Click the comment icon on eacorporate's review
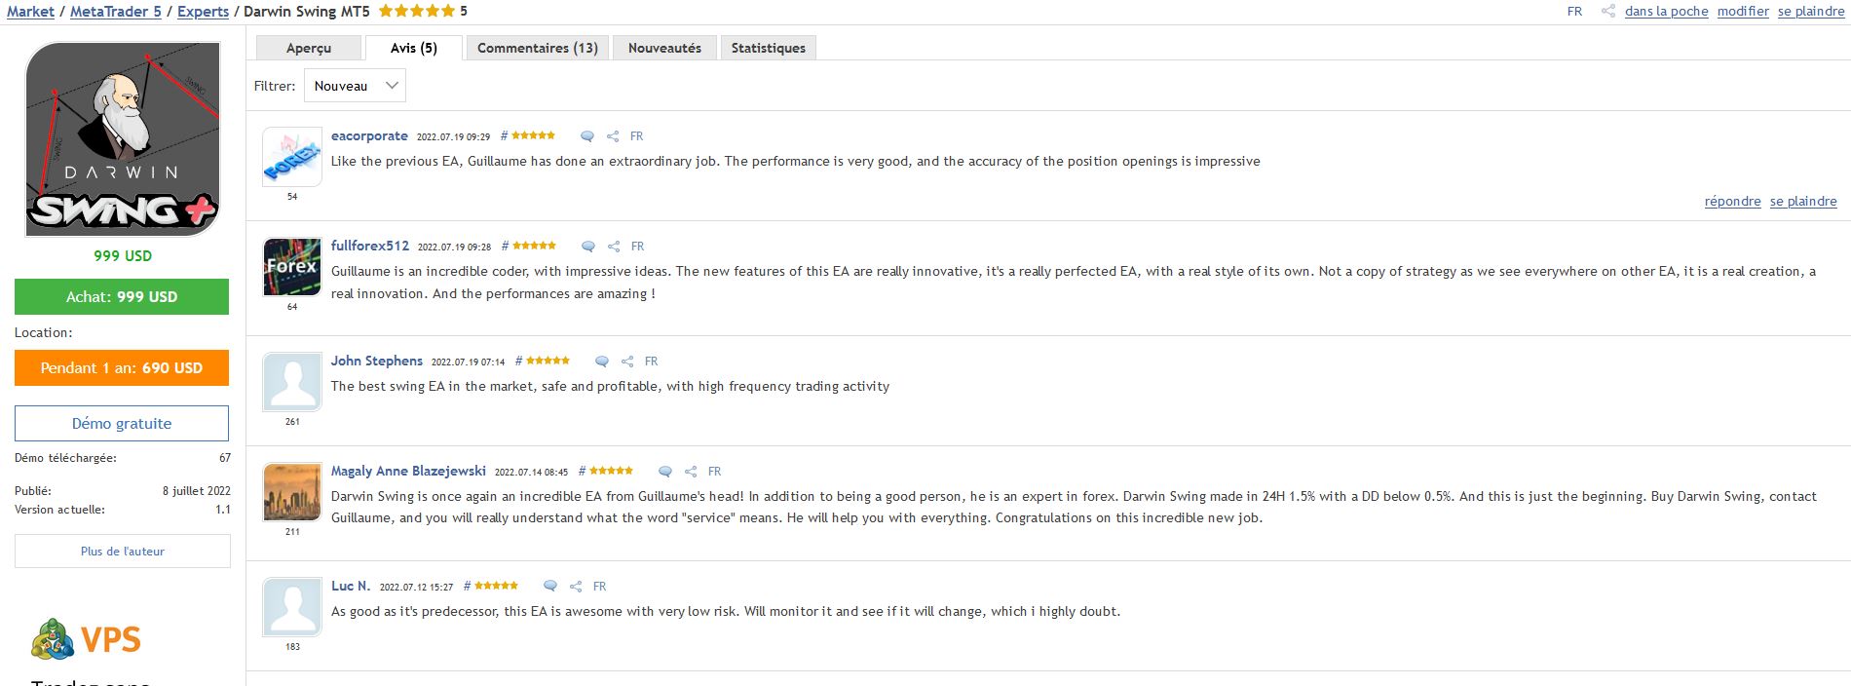1851x686 pixels. [x=587, y=136]
